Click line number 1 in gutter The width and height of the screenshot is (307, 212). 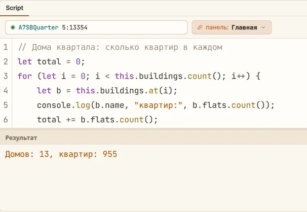point(6,47)
